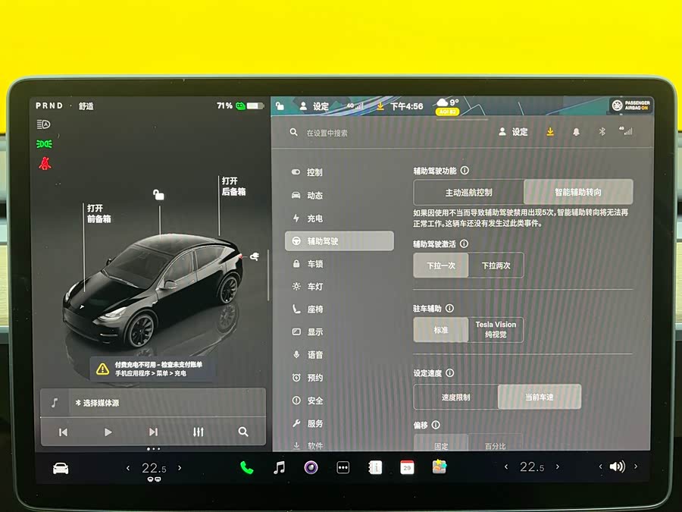Viewport: 682px width, 512px height.
Task: Tap the auto high beam headlight indicator
Action: (x=43, y=124)
